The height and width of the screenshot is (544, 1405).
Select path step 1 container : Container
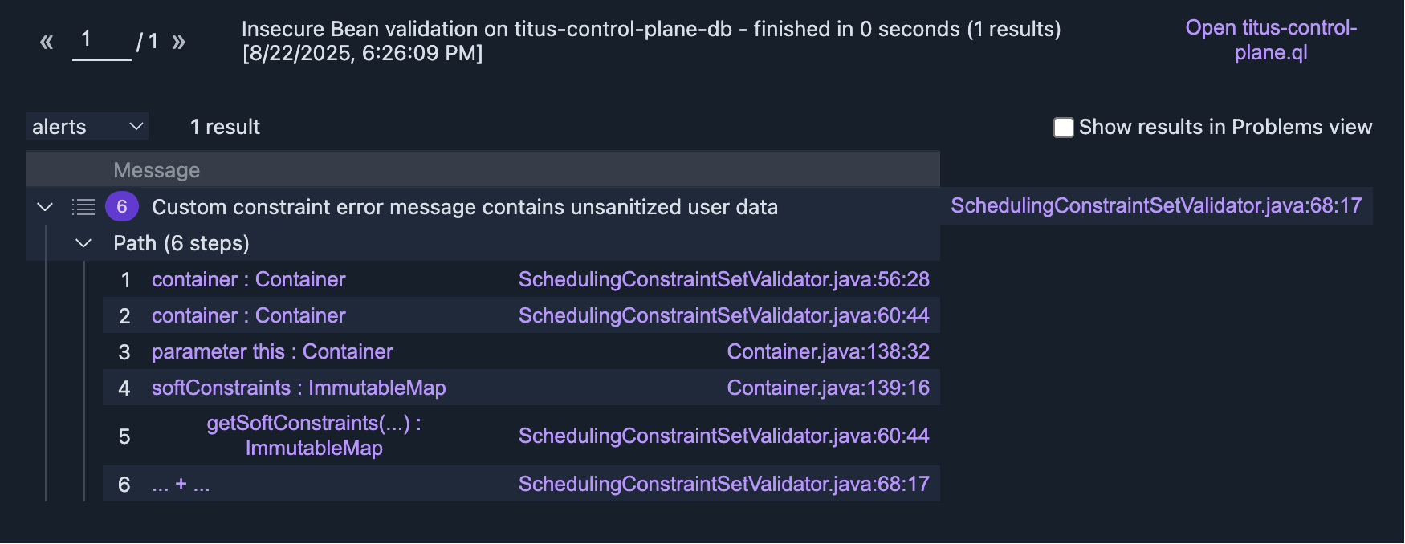248,279
